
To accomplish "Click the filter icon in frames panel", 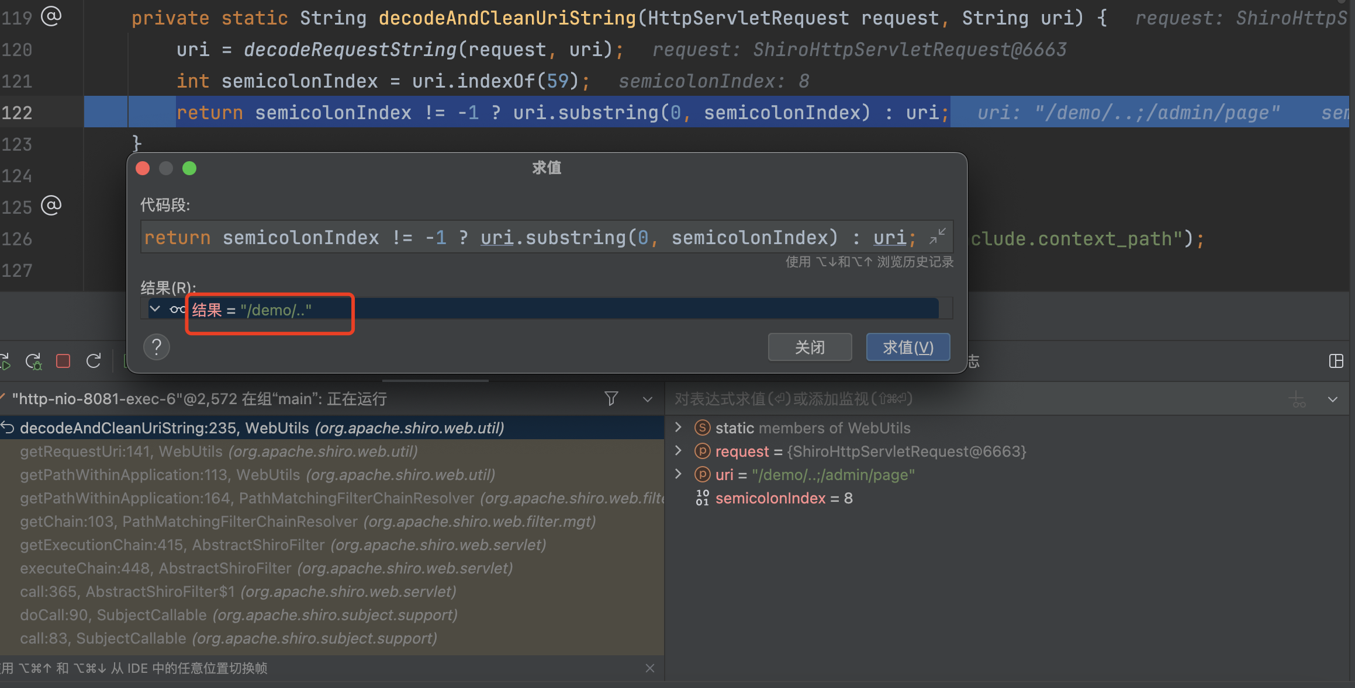I will (611, 399).
